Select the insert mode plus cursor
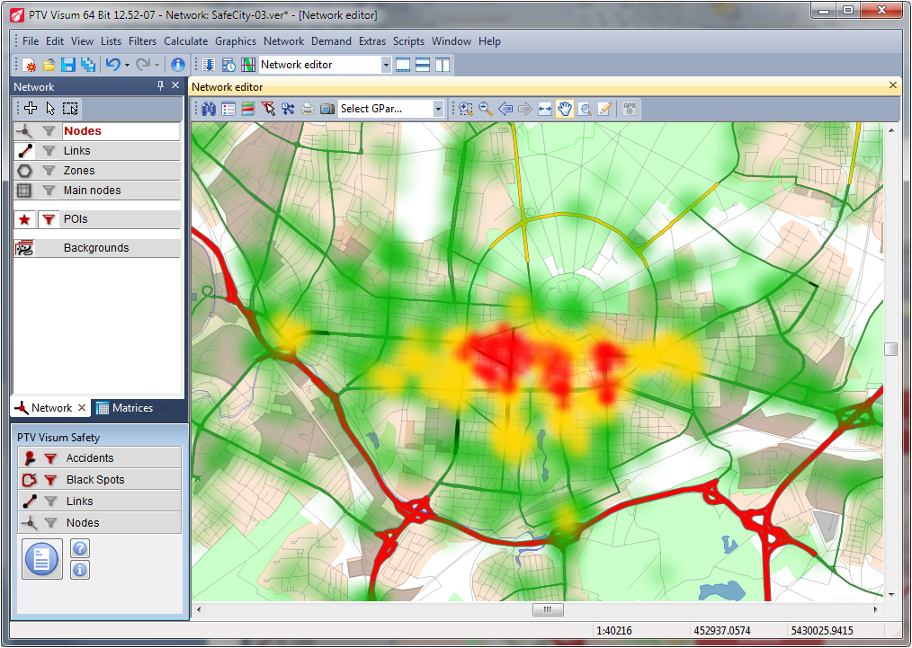This screenshot has width=912, height=648. pos(31,109)
